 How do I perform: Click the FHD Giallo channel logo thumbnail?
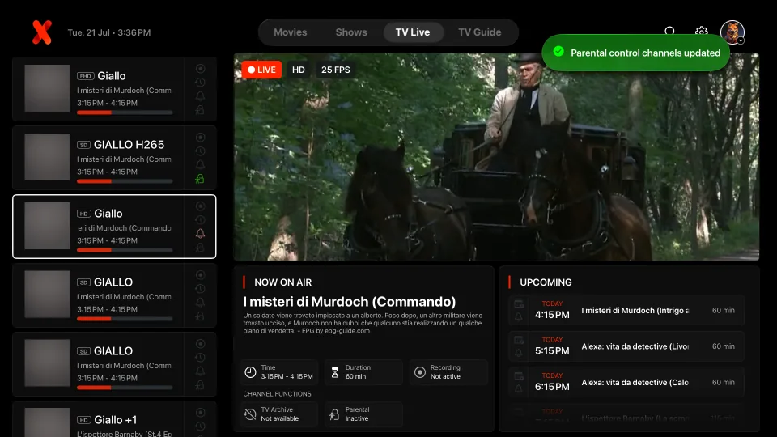click(x=48, y=88)
